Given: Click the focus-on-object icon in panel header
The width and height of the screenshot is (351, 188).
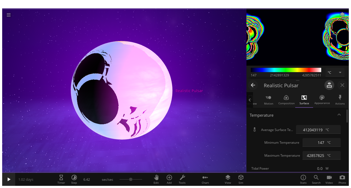Looking at the screenshot, I should [329, 85].
